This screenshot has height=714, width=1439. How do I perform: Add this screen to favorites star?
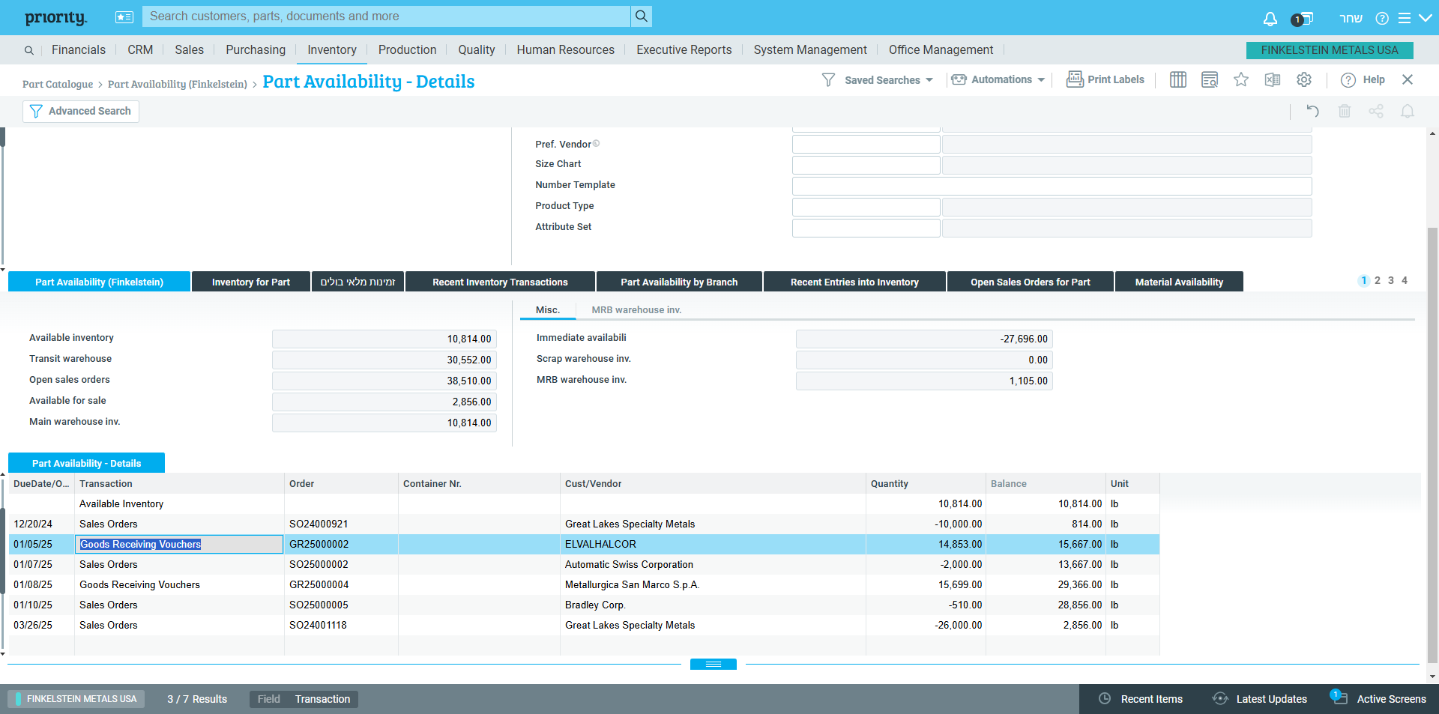point(1241,79)
